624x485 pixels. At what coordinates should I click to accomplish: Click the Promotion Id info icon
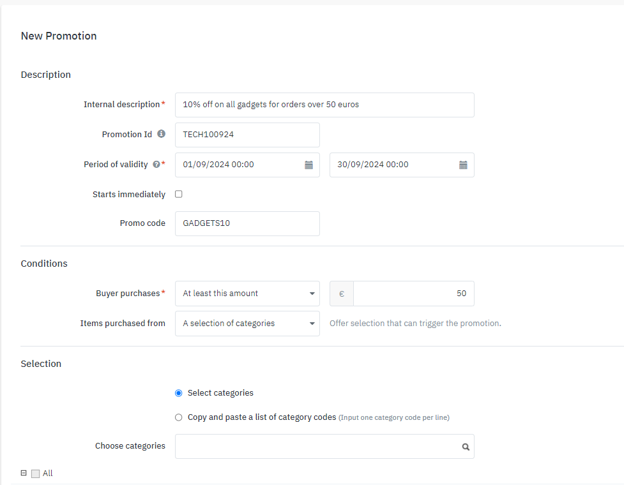162,134
